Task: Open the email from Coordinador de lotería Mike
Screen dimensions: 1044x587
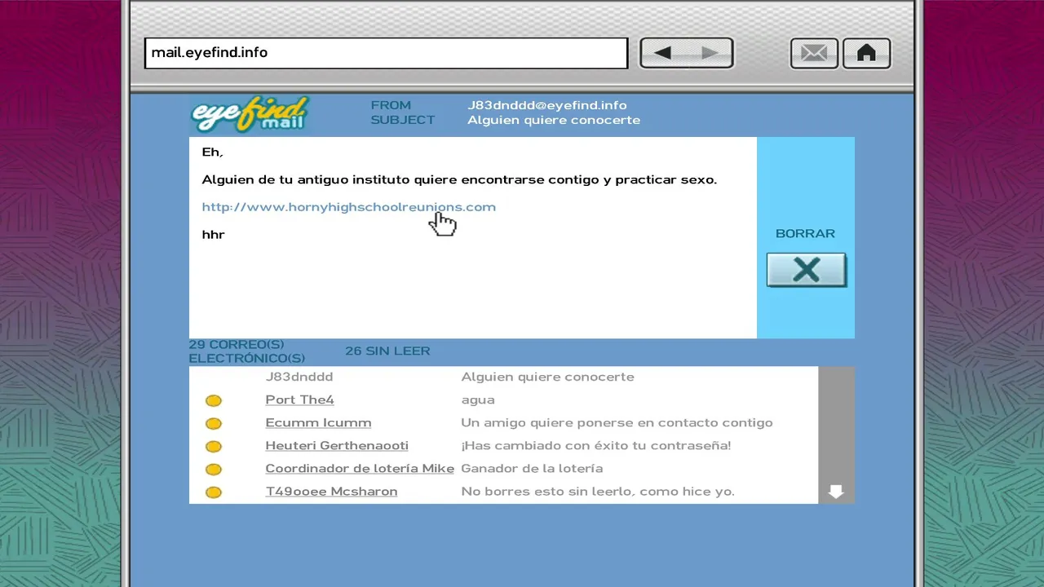Action: click(360, 468)
